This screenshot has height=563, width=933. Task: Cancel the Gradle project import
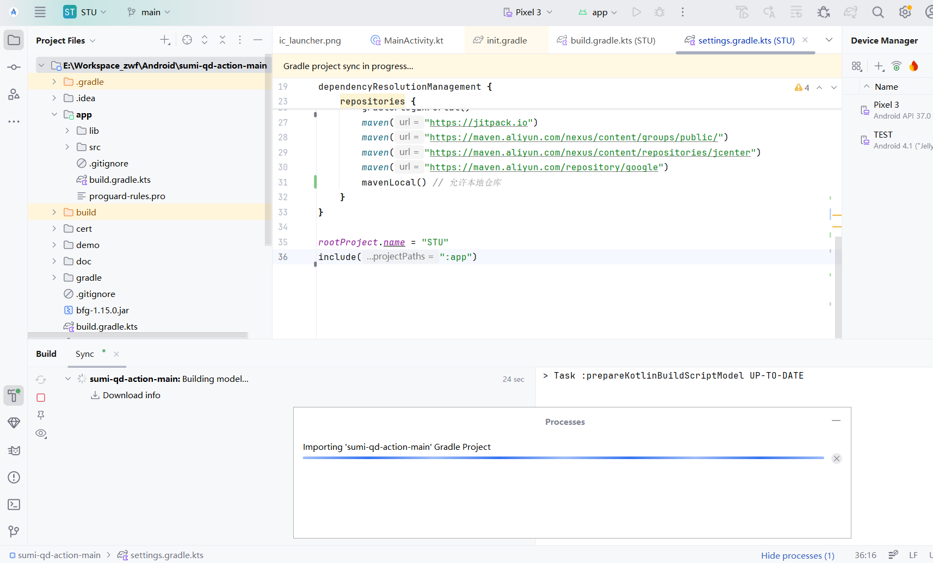click(x=837, y=459)
